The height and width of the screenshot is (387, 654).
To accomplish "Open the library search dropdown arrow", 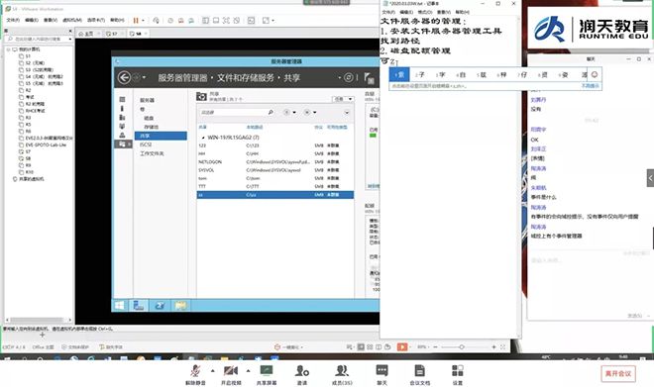I will tap(69, 39).
